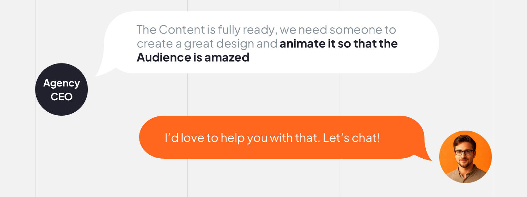Screen dimensions: 527x197
Task: Click the word "Agency" in dark circle
Action: (61, 83)
